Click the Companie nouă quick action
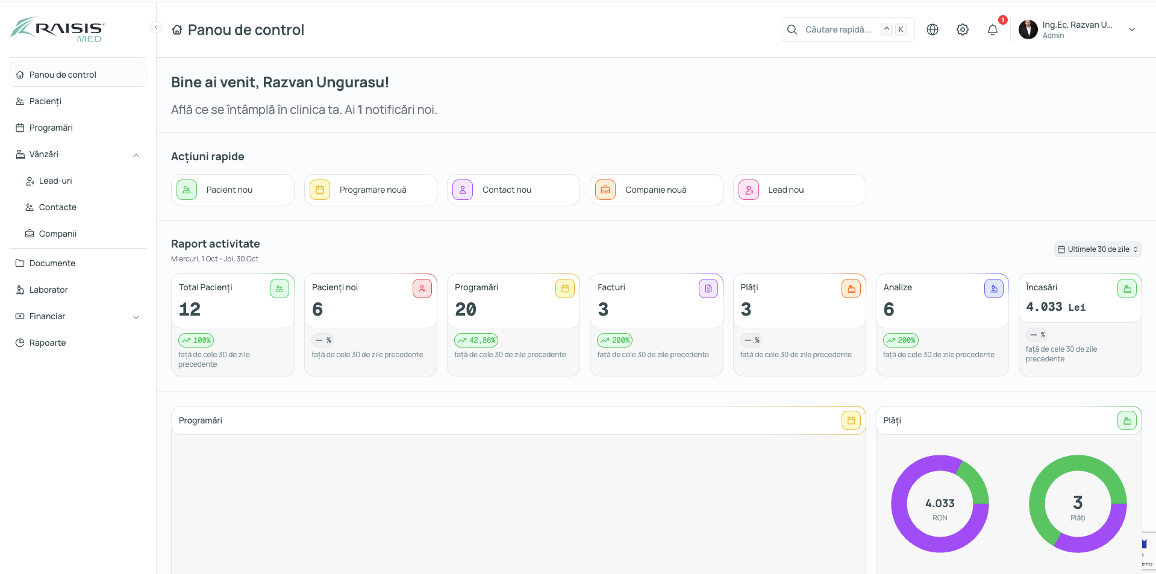This screenshot has height=574, width=1156. click(655, 189)
